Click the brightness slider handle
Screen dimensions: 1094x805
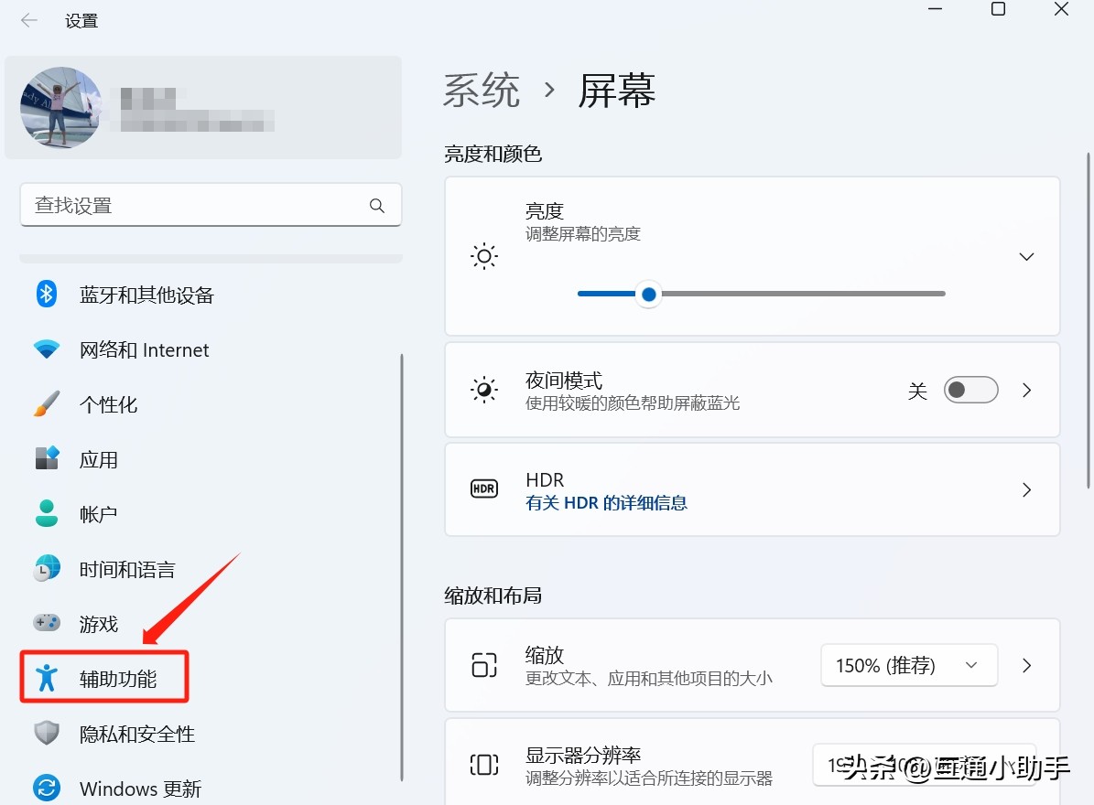(x=649, y=295)
